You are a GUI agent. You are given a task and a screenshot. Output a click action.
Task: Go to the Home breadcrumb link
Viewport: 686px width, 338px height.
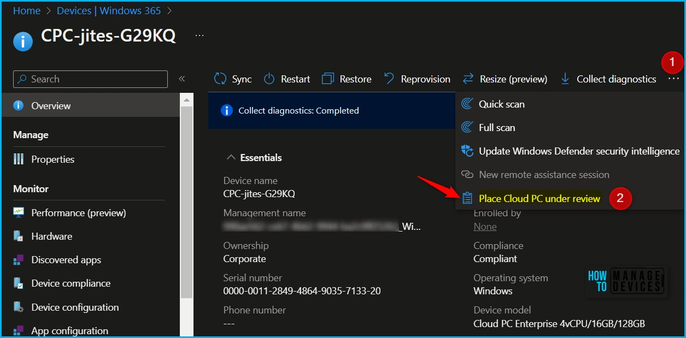click(27, 11)
